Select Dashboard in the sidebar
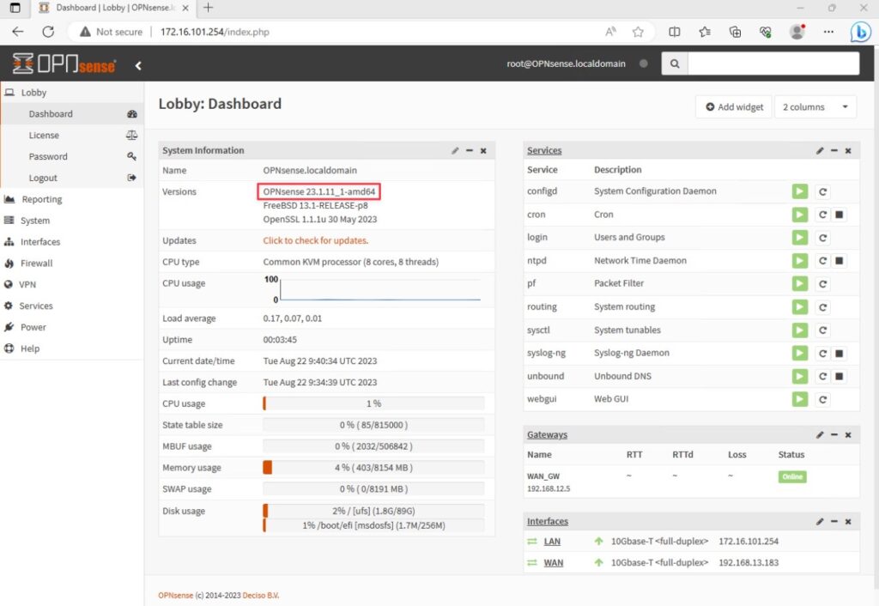 (72, 114)
